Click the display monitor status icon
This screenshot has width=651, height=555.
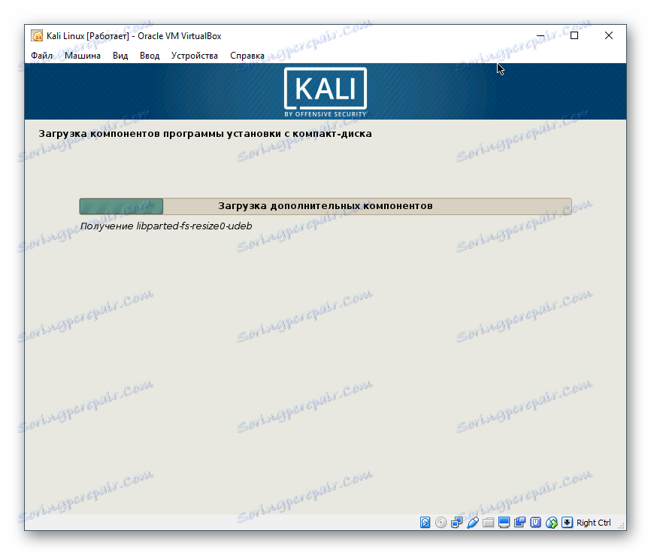pos(504,522)
